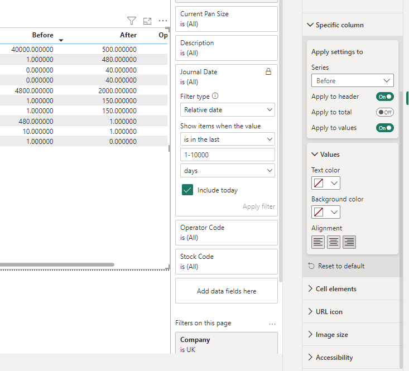
Task: Click After column header
Action: (128, 35)
